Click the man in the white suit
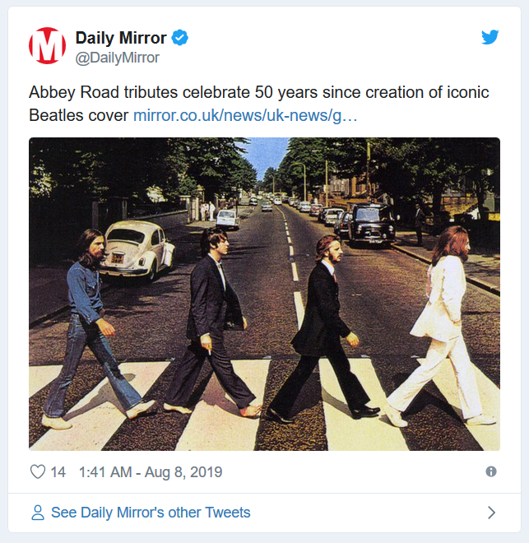 tap(443, 326)
